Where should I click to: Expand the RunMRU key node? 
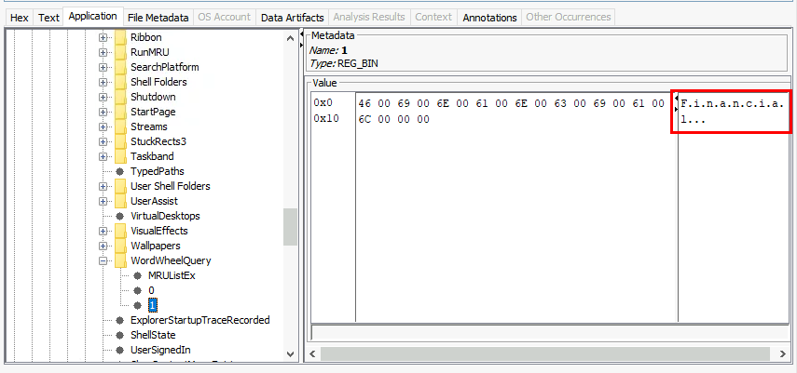coord(103,52)
